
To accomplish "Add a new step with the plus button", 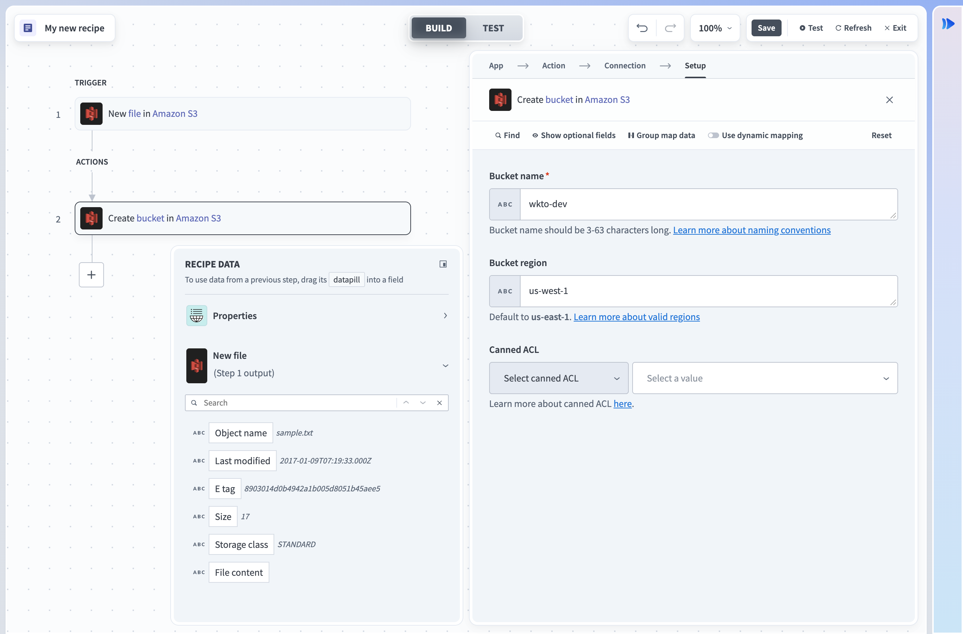I will click(x=91, y=275).
